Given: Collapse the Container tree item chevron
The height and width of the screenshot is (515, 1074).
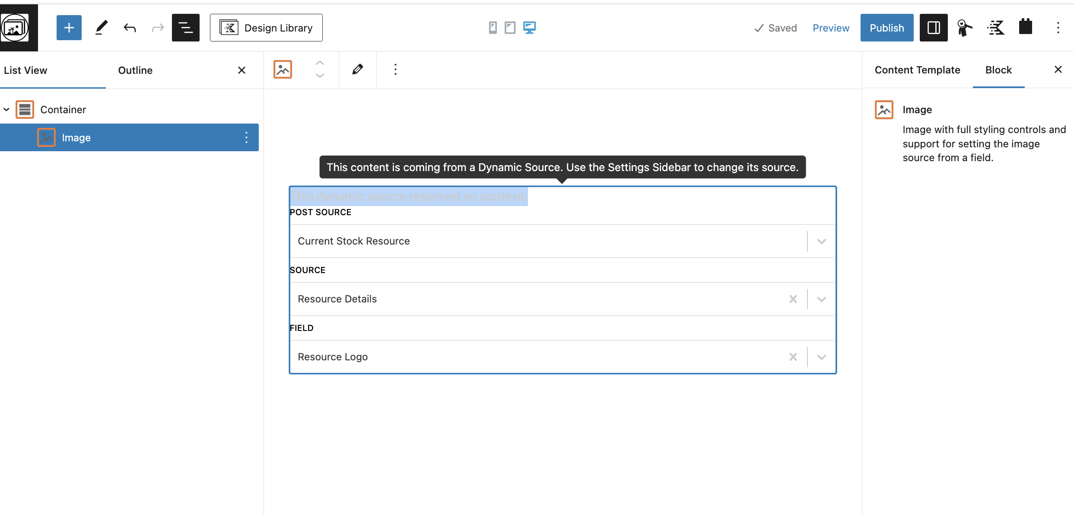Looking at the screenshot, I should pos(6,110).
